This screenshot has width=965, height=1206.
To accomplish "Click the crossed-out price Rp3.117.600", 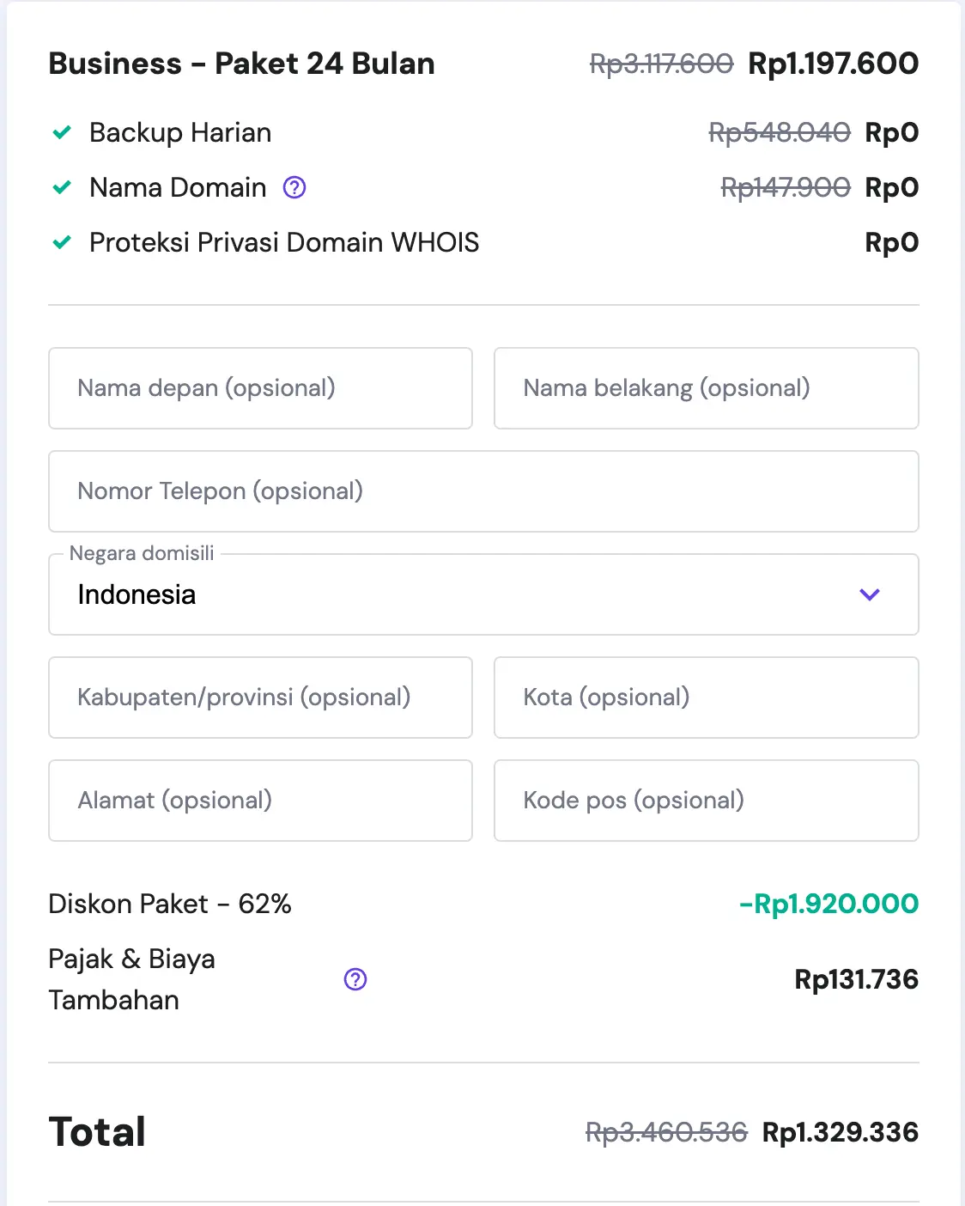I will click(x=661, y=64).
